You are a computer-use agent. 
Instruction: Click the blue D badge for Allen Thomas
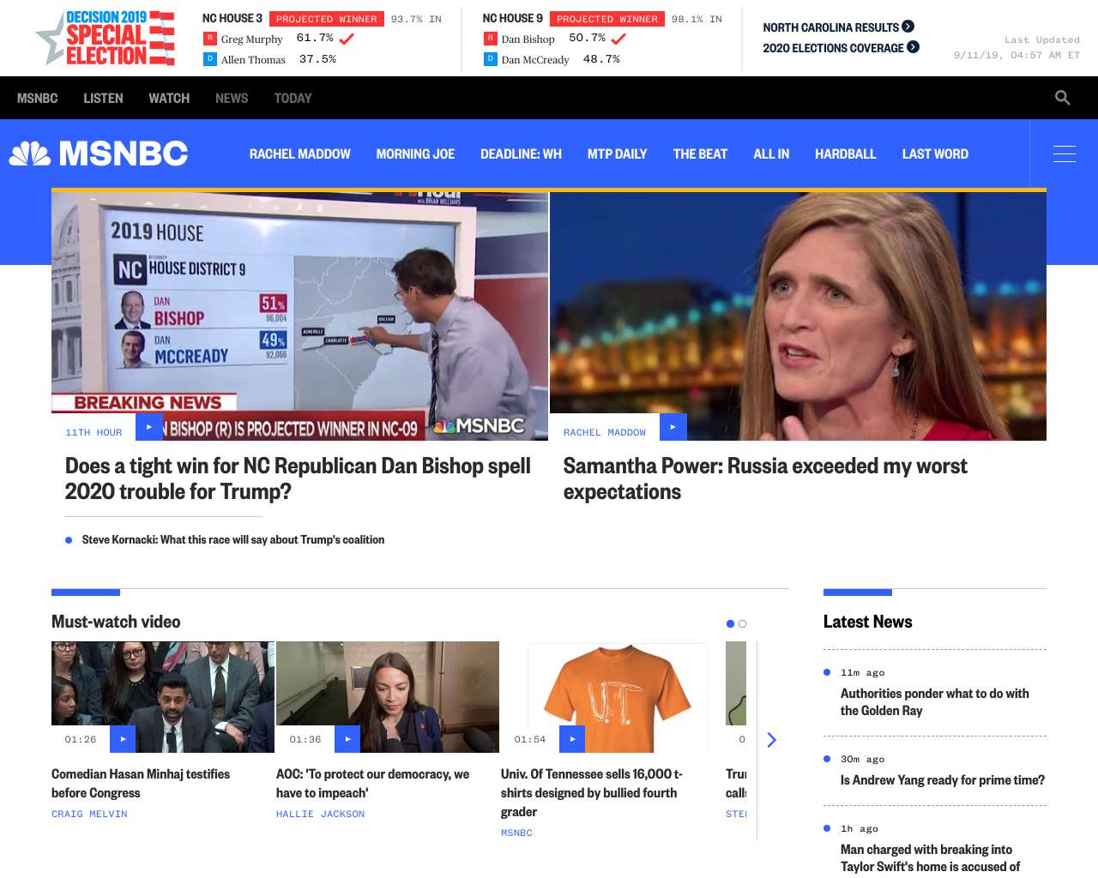pos(209,59)
